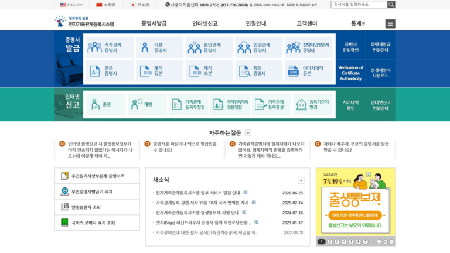This screenshot has height=253, width=450.
Task: Open the 인터넷신고 menu
Action: pyautogui.click(x=205, y=23)
